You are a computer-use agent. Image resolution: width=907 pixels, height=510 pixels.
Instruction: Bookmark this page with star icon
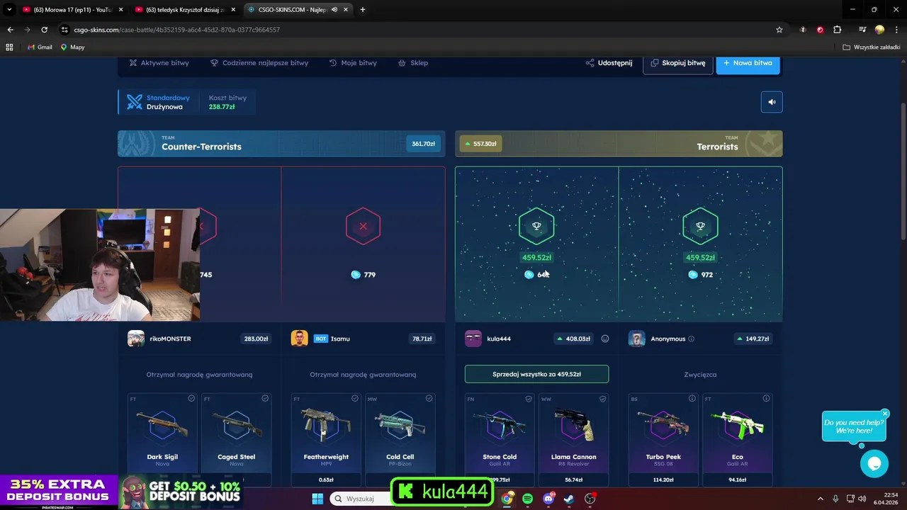point(779,30)
